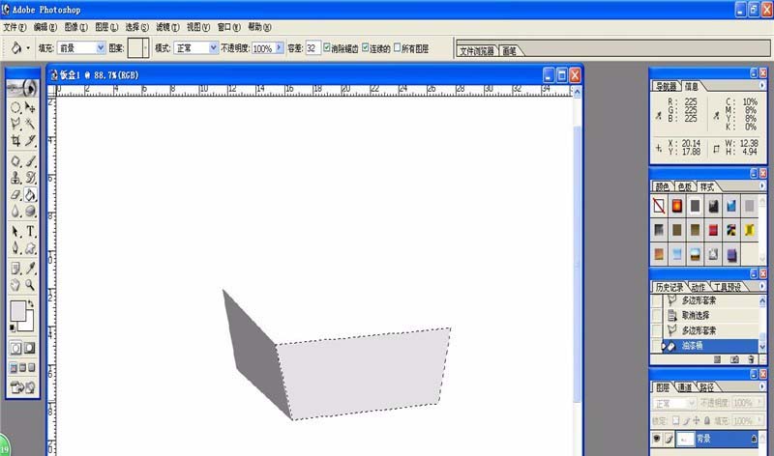Expand the 不透明度 opacity slider arrow
The image size is (774, 456).
pos(280,47)
